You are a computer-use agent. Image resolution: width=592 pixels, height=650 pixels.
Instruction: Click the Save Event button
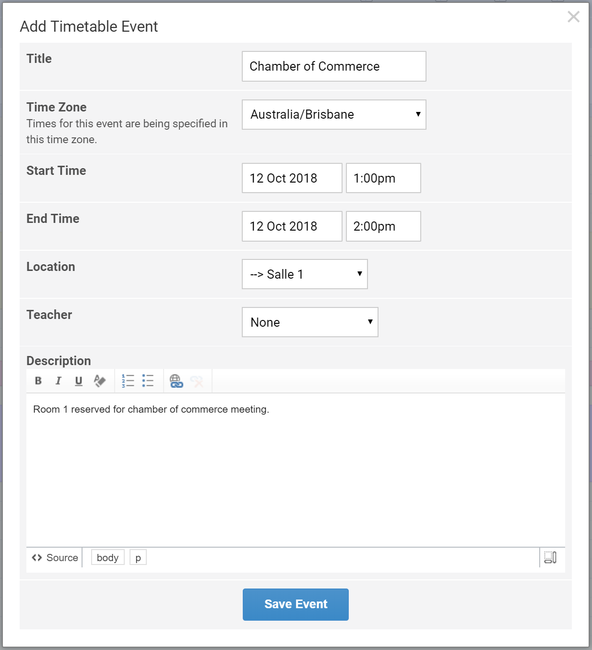[296, 604]
